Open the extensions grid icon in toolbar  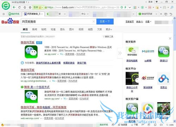(x=135, y=7)
